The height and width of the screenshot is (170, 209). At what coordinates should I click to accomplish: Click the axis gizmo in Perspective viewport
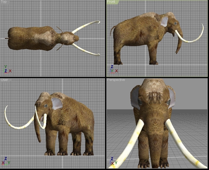click(x=114, y=161)
